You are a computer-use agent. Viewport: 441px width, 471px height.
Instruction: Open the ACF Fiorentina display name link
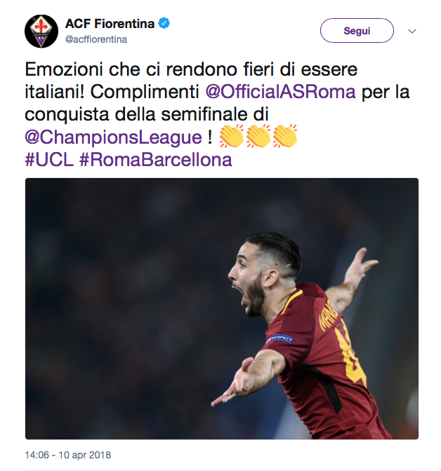pyautogui.click(x=110, y=24)
